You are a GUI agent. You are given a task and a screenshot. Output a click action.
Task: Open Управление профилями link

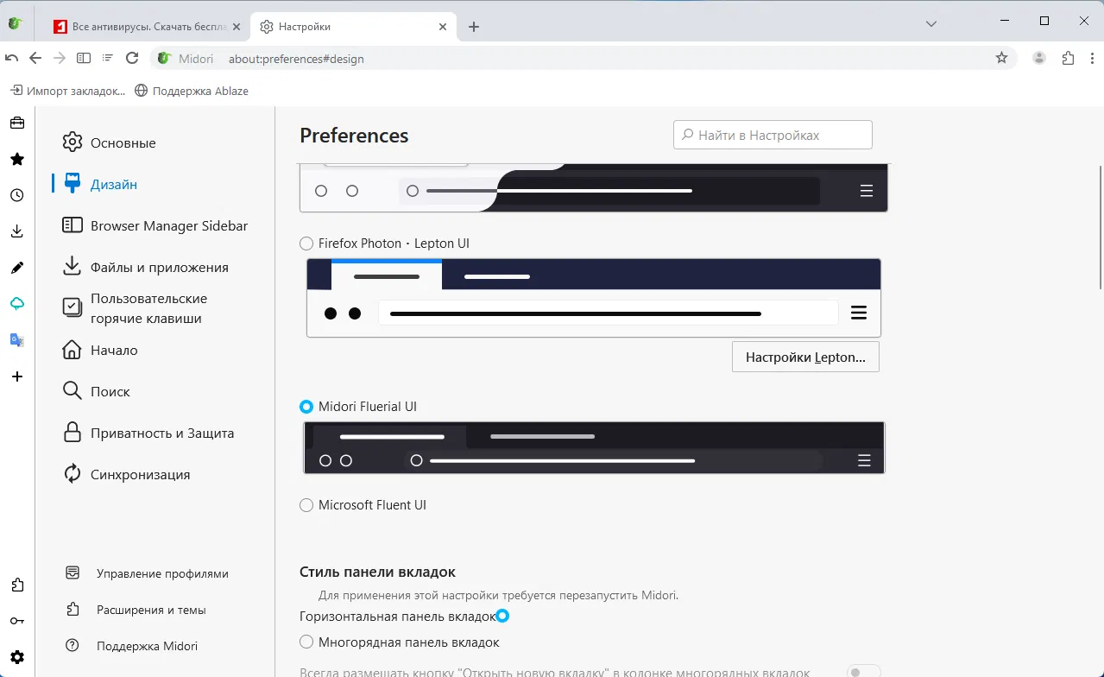(148, 573)
